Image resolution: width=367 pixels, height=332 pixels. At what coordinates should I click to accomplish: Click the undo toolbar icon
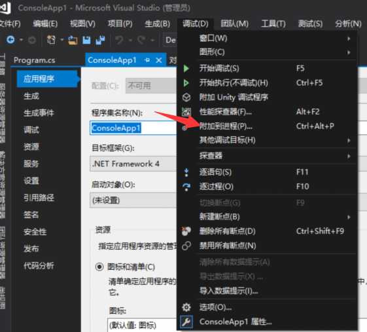click(119, 41)
